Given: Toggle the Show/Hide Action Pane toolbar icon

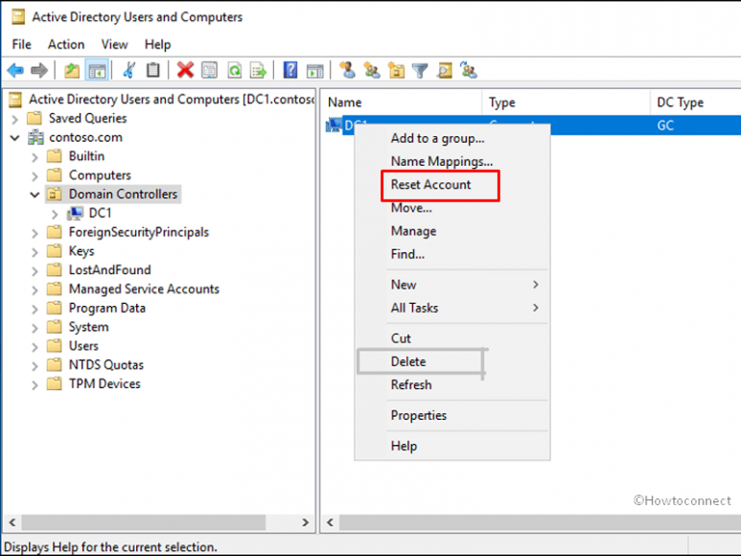Looking at the screenshot, I should (314, 71).
